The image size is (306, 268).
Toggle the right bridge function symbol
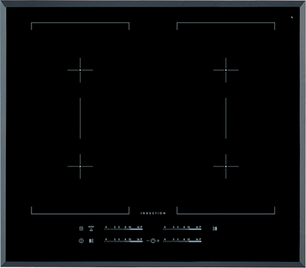pos(215,228)
